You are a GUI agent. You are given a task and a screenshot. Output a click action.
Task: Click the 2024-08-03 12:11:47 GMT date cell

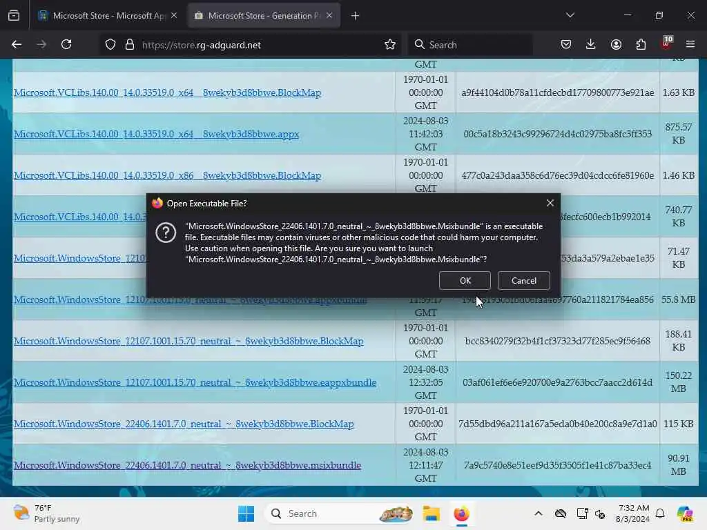pyautogui.click(x=425, y=465)
